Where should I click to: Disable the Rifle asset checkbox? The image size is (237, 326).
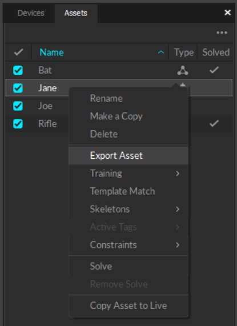pyautogui.click(x=18, y=124)
